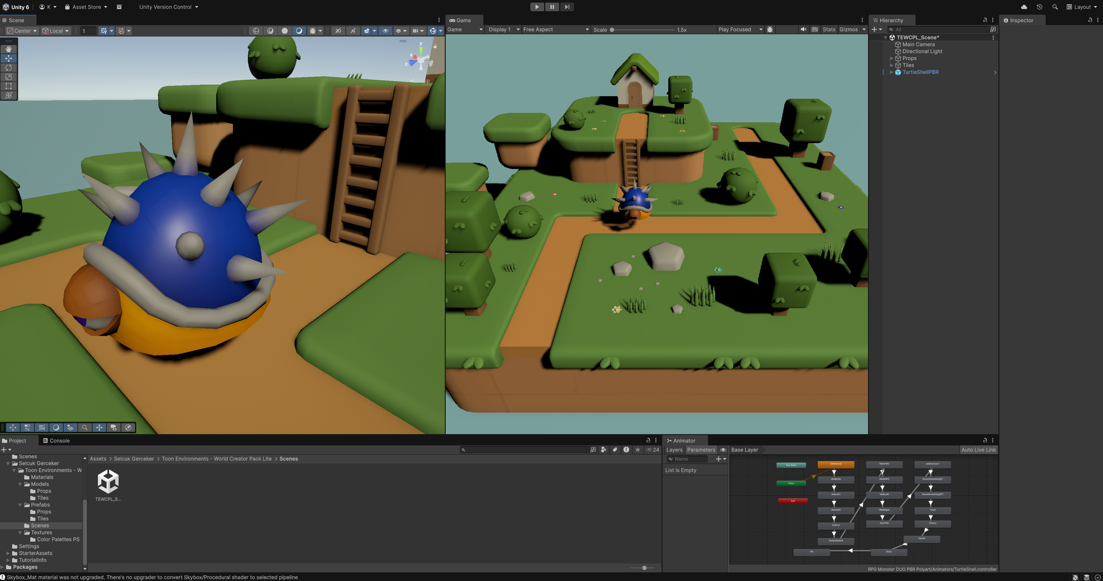Image resolution: width=1103 pixels, height=581 pixels.
Task: Select the Scale tool
Action: pos(9,77)
